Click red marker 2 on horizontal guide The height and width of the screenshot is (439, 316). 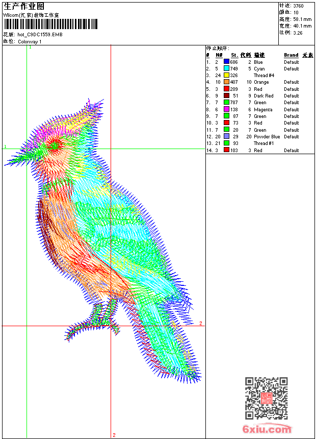point(200,323)
